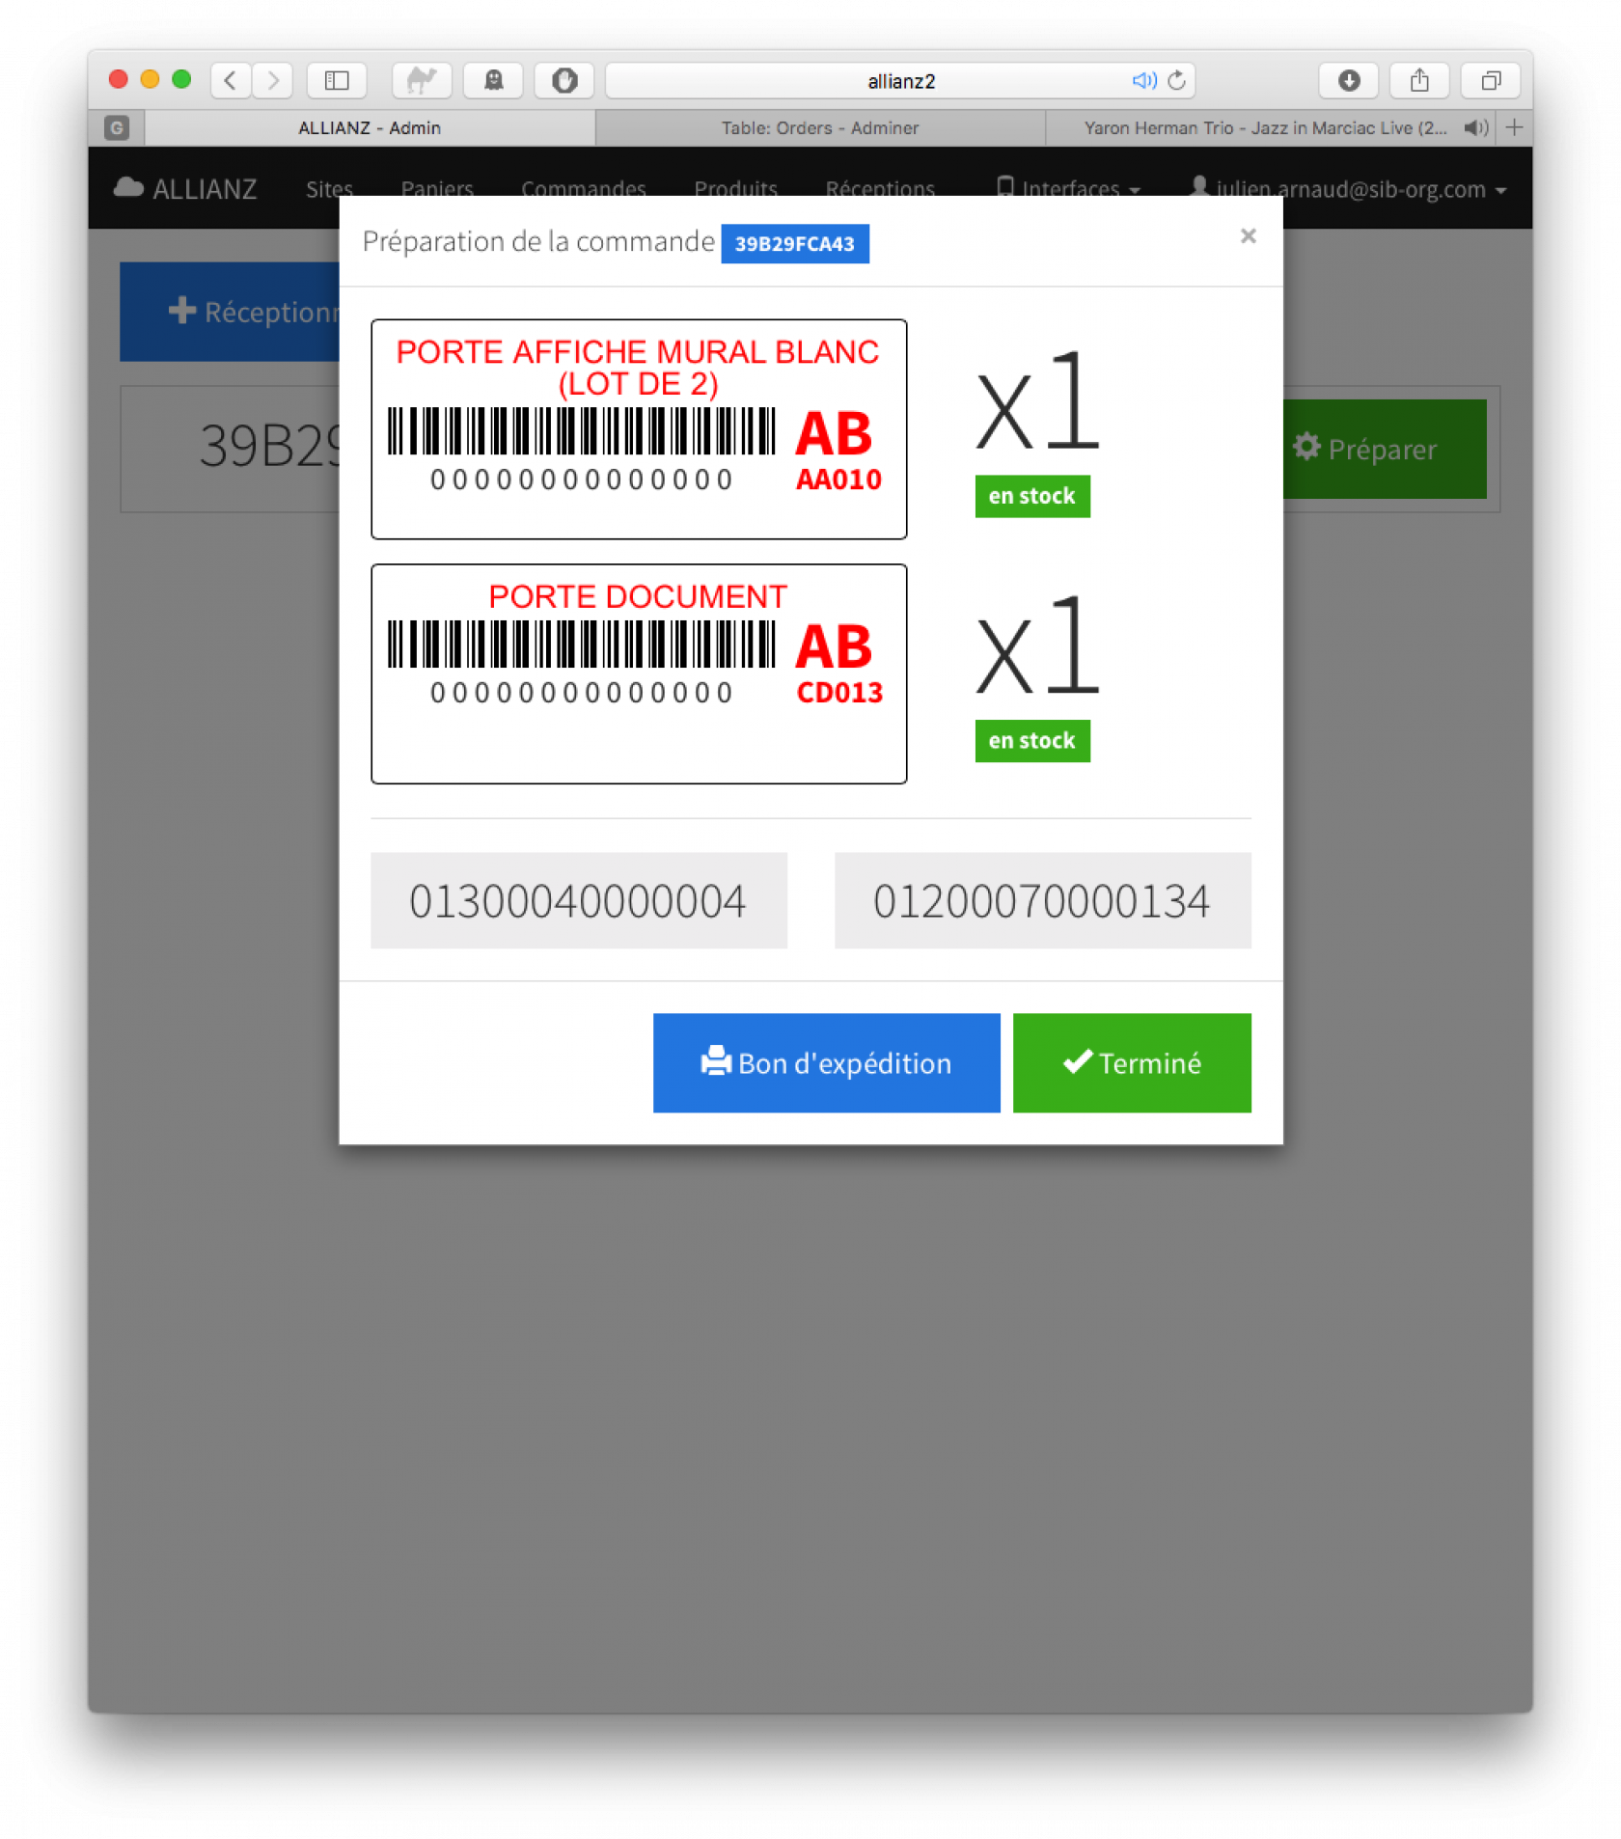Go back with the back arrow
The height and width of the screenshot is (1839, 1621).
[231, 81]
